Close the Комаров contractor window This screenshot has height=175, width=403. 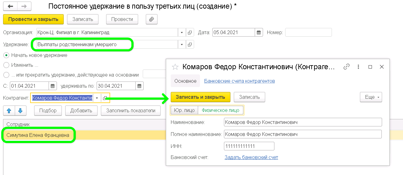click(382, 67)
